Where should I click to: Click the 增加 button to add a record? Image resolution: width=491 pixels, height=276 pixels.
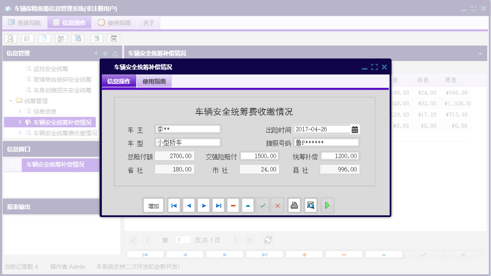[x=153, y=205]
